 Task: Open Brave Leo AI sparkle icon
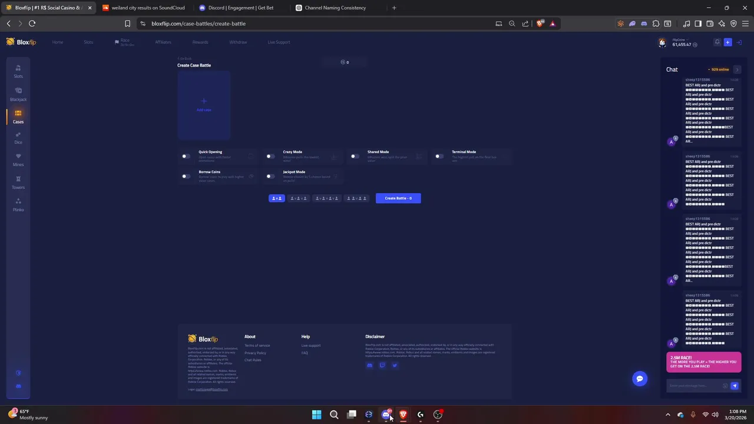click(x=722, y=24)
